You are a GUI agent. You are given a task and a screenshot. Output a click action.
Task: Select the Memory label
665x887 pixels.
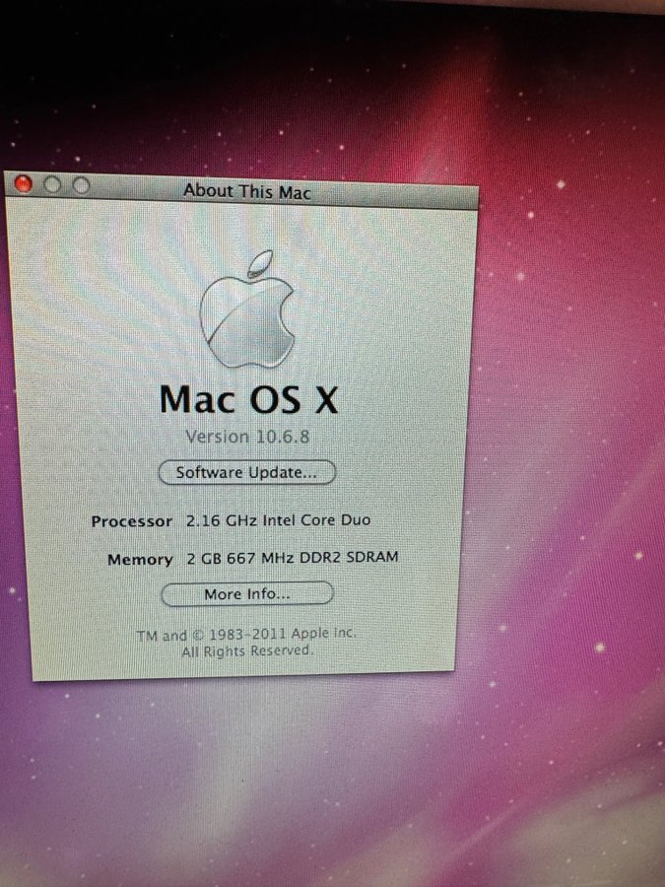click(x=140, y=560)
